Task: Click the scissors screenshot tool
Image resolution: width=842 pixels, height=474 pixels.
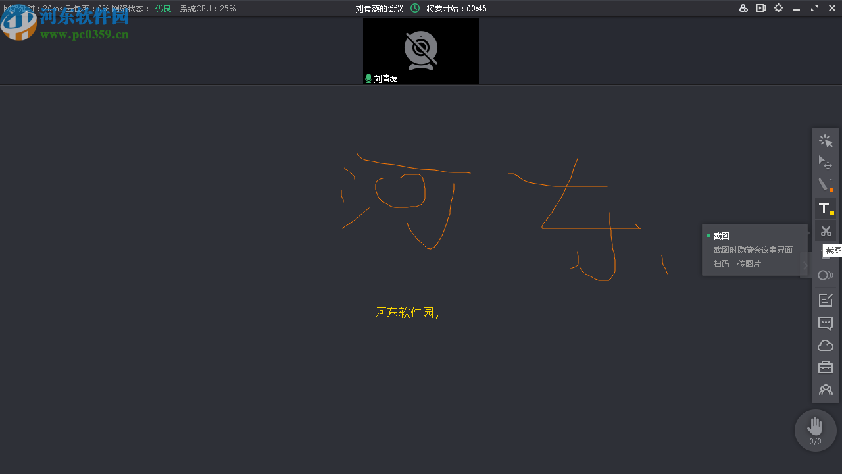Action: [826, 230]
